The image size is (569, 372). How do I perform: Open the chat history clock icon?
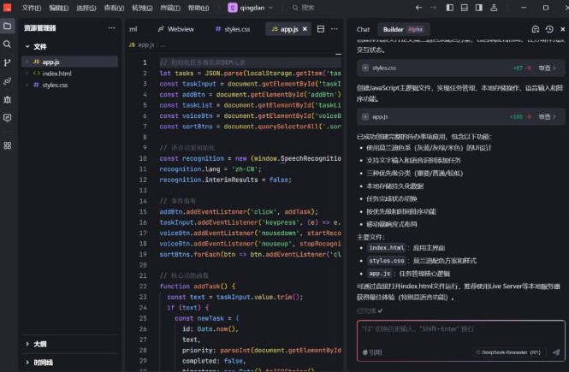click(549, 29)
